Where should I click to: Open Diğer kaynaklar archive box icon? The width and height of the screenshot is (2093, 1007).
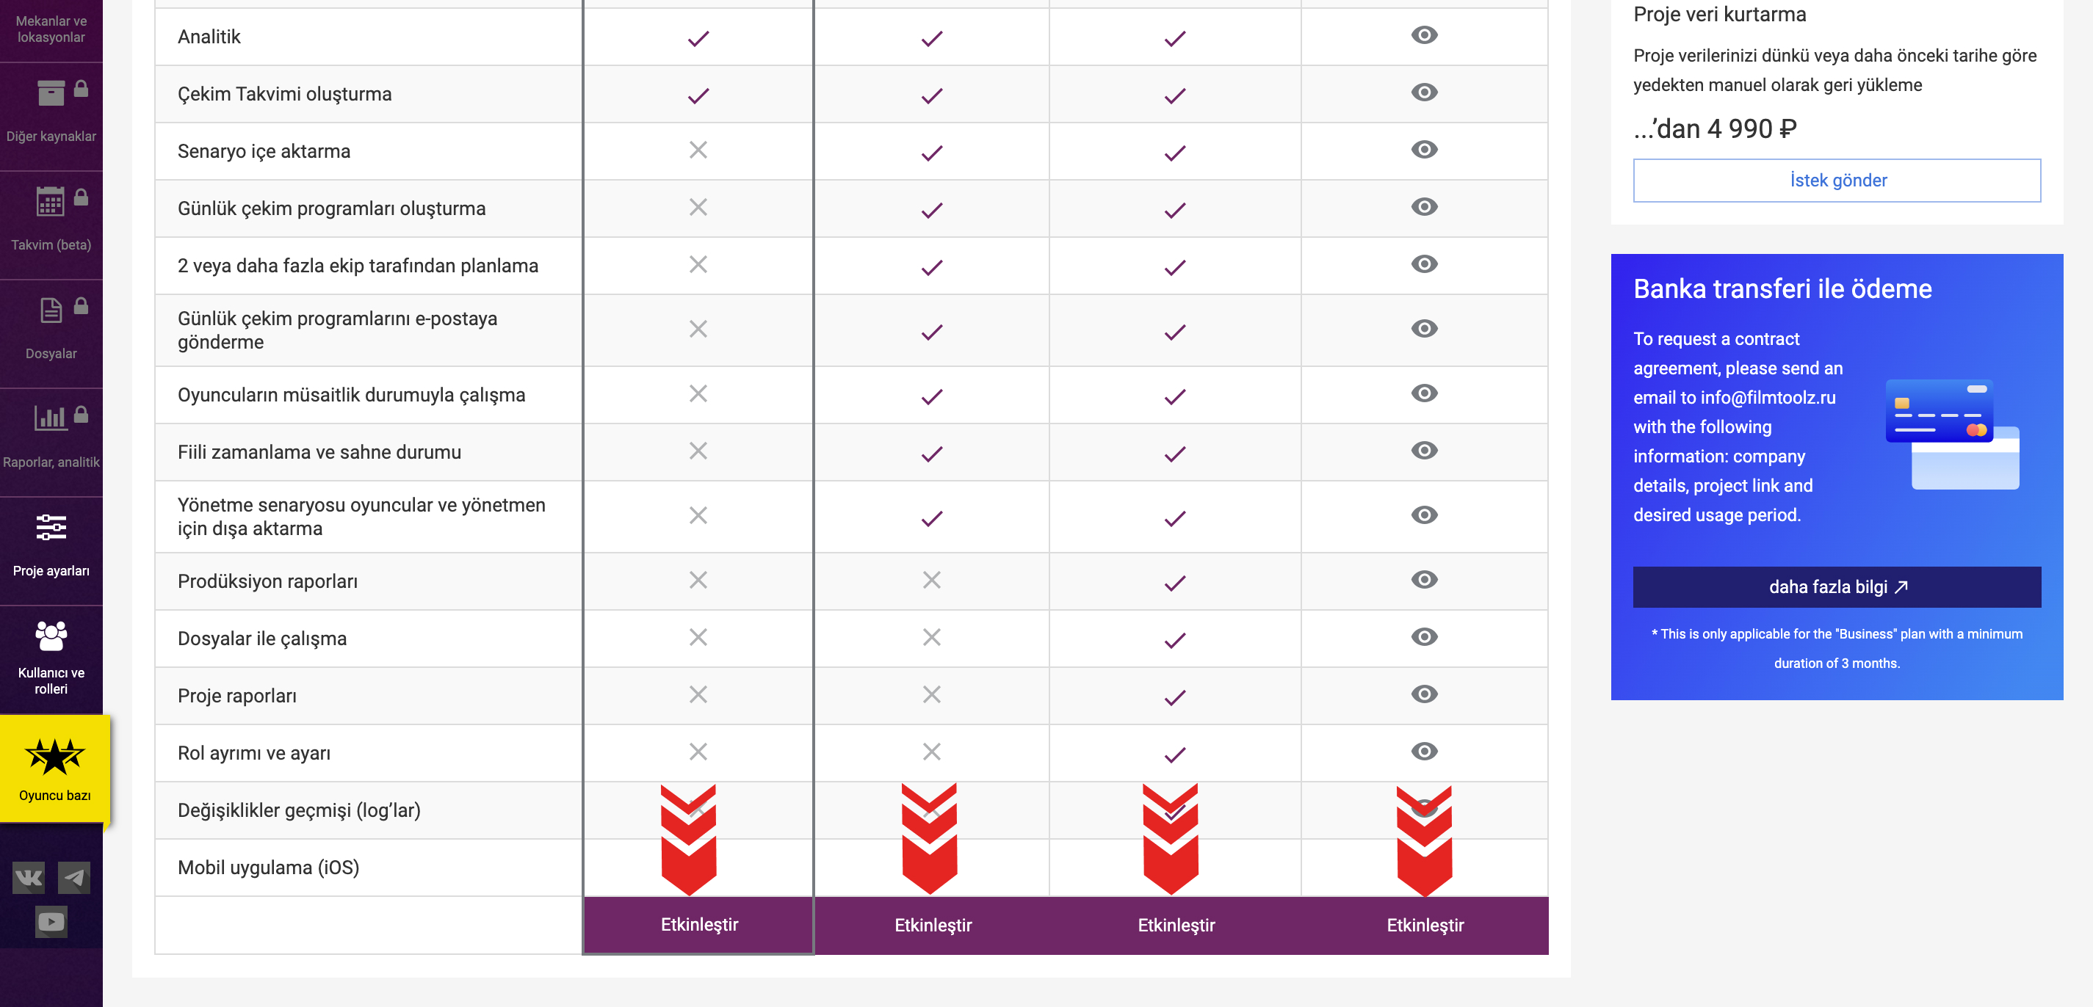(x=51, y=92)
